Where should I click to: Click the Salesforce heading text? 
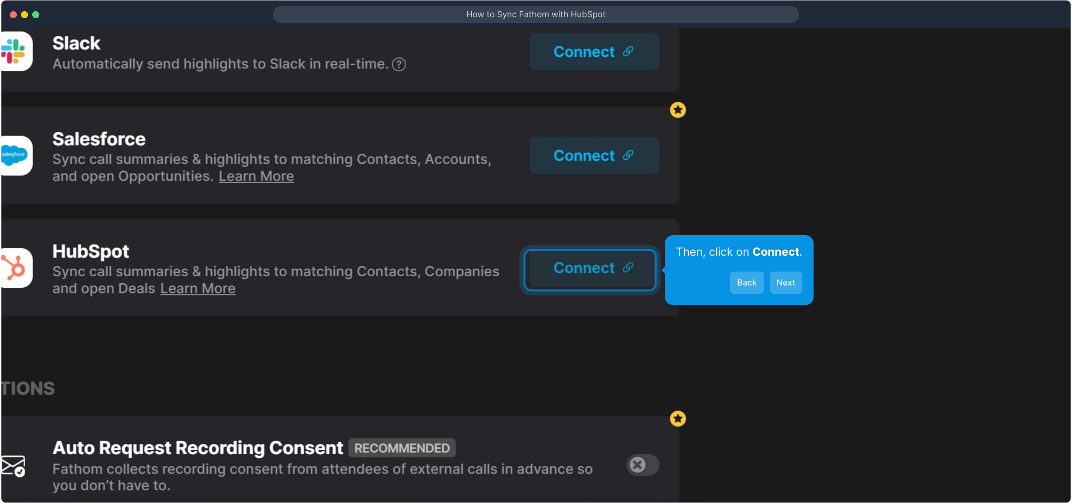(99, 139)
